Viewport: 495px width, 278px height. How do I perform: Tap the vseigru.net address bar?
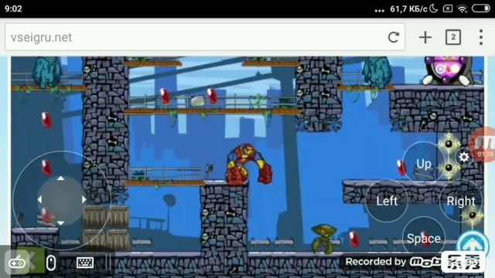pyautogui.click(x=205, y=37)
